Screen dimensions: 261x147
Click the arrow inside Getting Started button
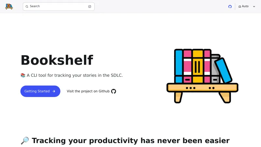[x=54, y=91]
